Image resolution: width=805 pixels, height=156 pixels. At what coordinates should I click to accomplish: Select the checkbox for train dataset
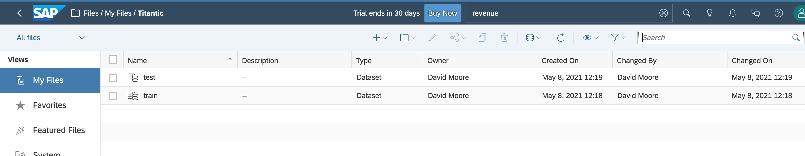(113, 96)
